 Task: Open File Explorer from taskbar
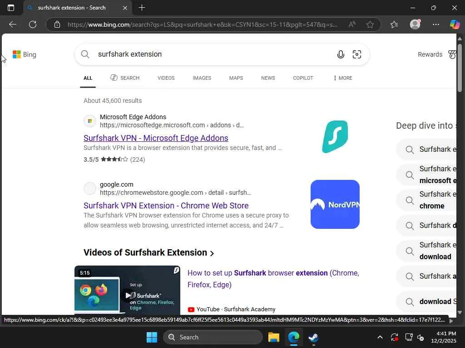[274, 337]
